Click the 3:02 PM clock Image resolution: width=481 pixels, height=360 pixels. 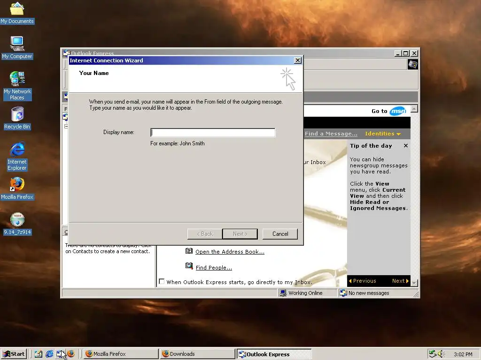463,354
